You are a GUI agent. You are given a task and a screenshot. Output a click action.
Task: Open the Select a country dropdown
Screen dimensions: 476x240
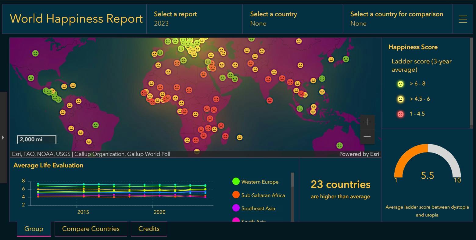[x=293, y=19]
